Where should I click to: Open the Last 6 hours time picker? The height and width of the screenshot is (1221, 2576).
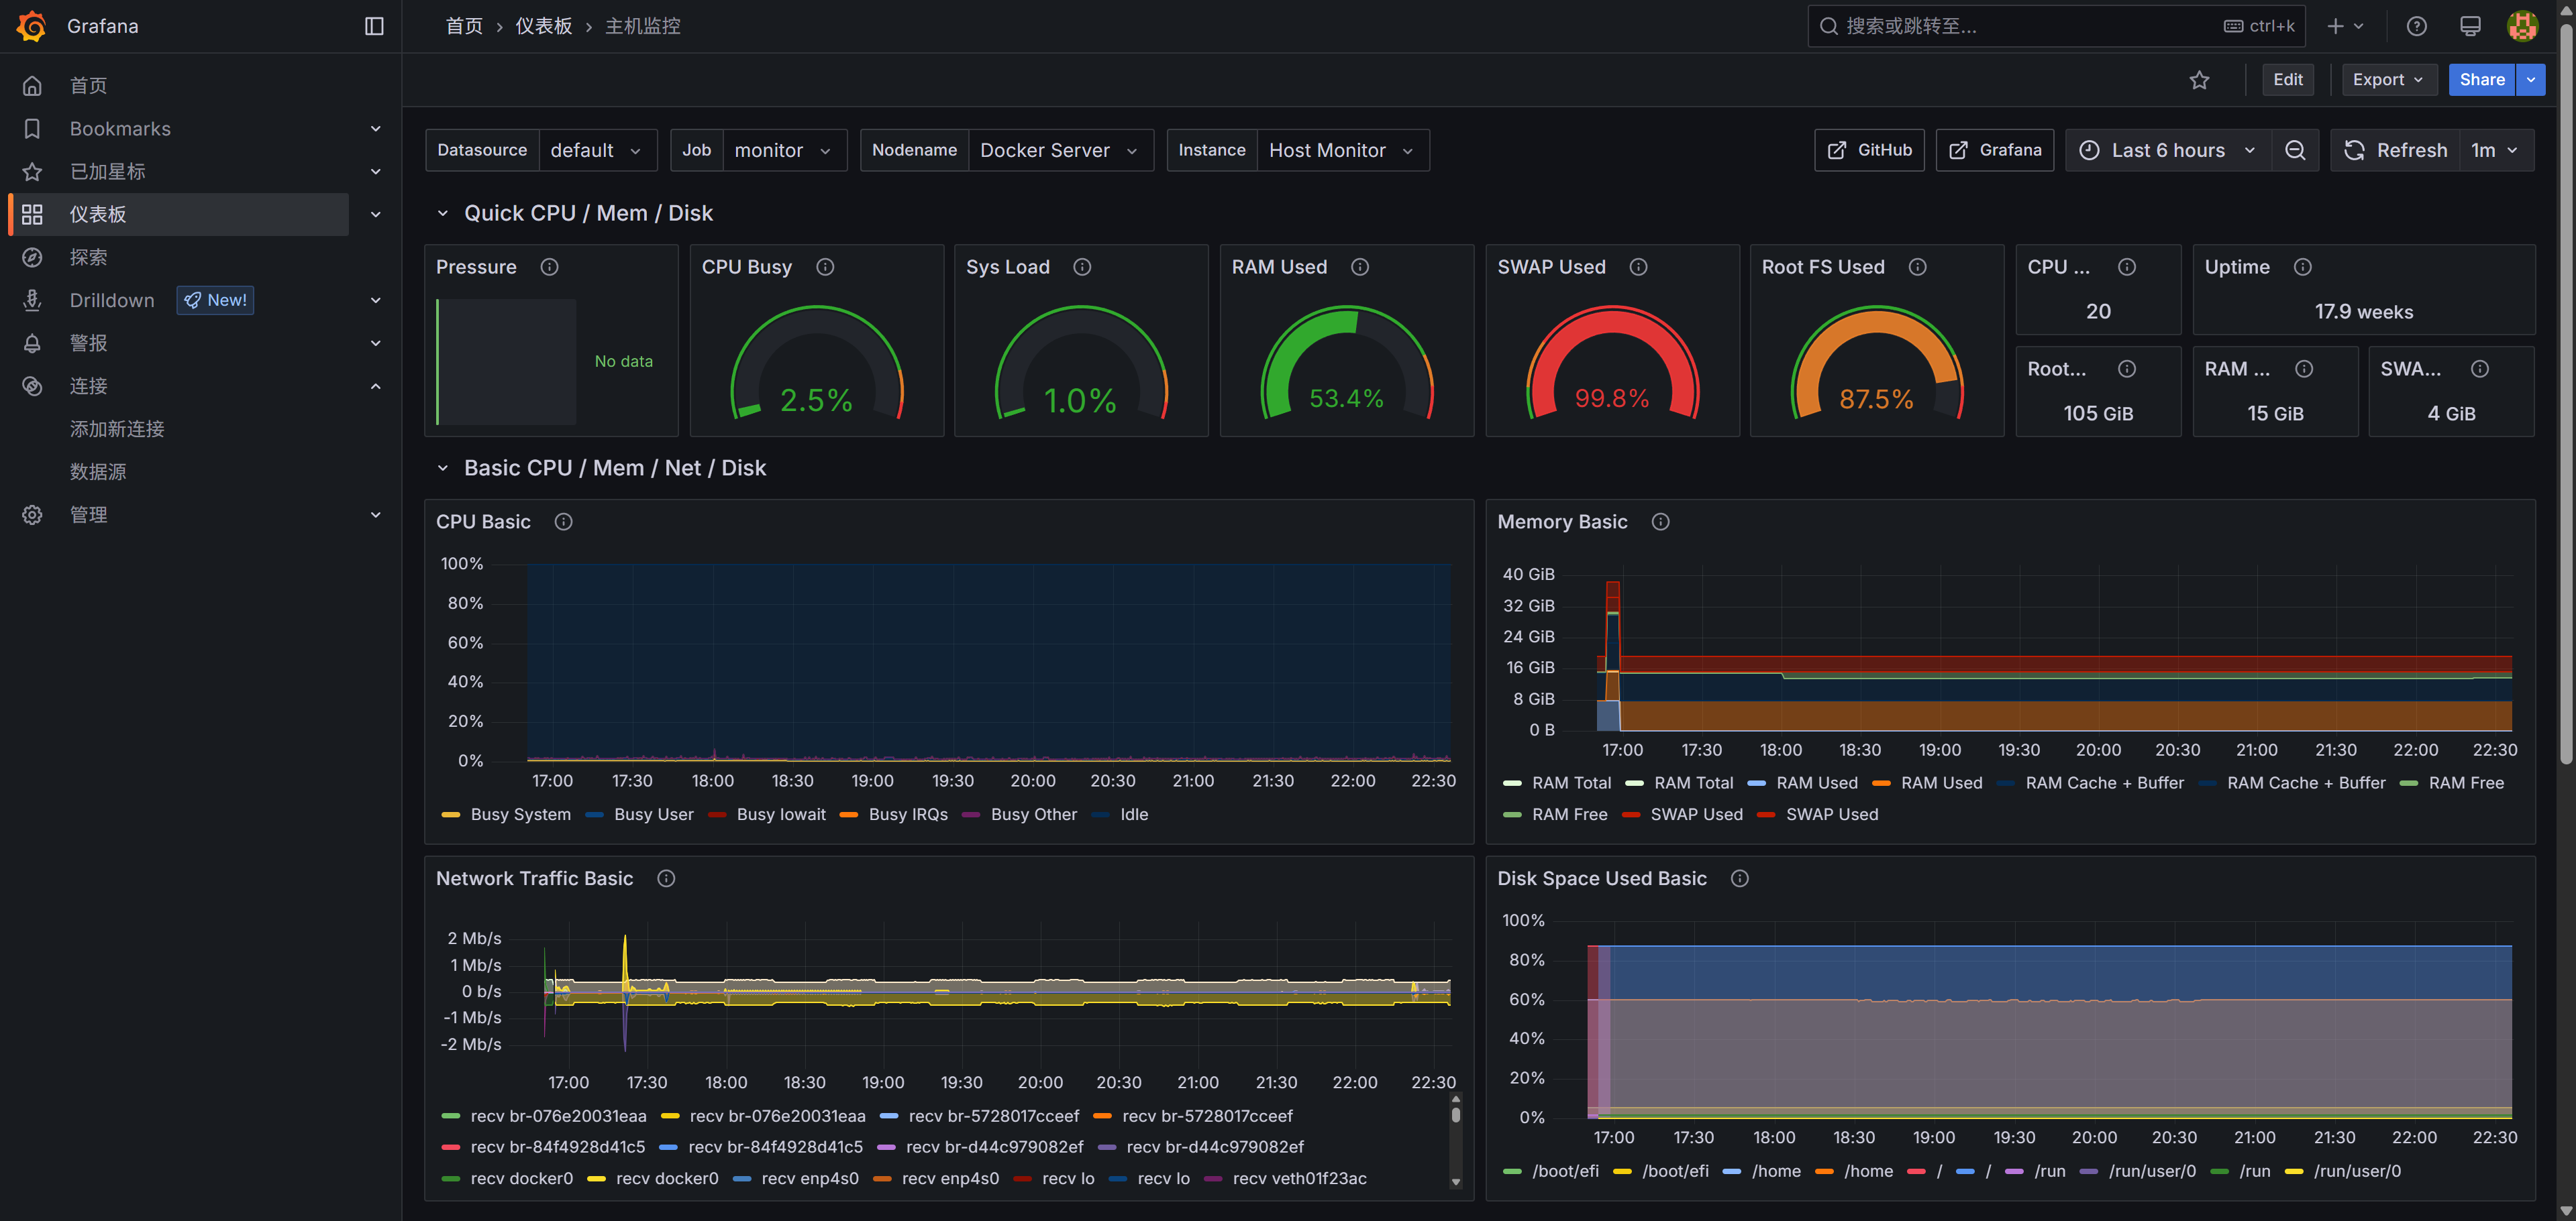coord(2167,150)
